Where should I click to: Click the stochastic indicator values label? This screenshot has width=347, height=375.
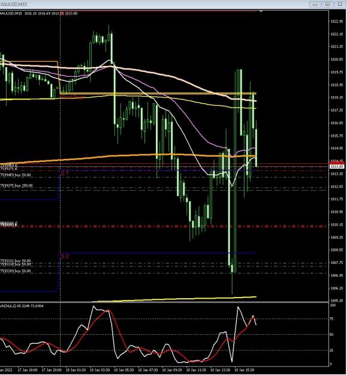pyautogui.click(x=22, y=306)
